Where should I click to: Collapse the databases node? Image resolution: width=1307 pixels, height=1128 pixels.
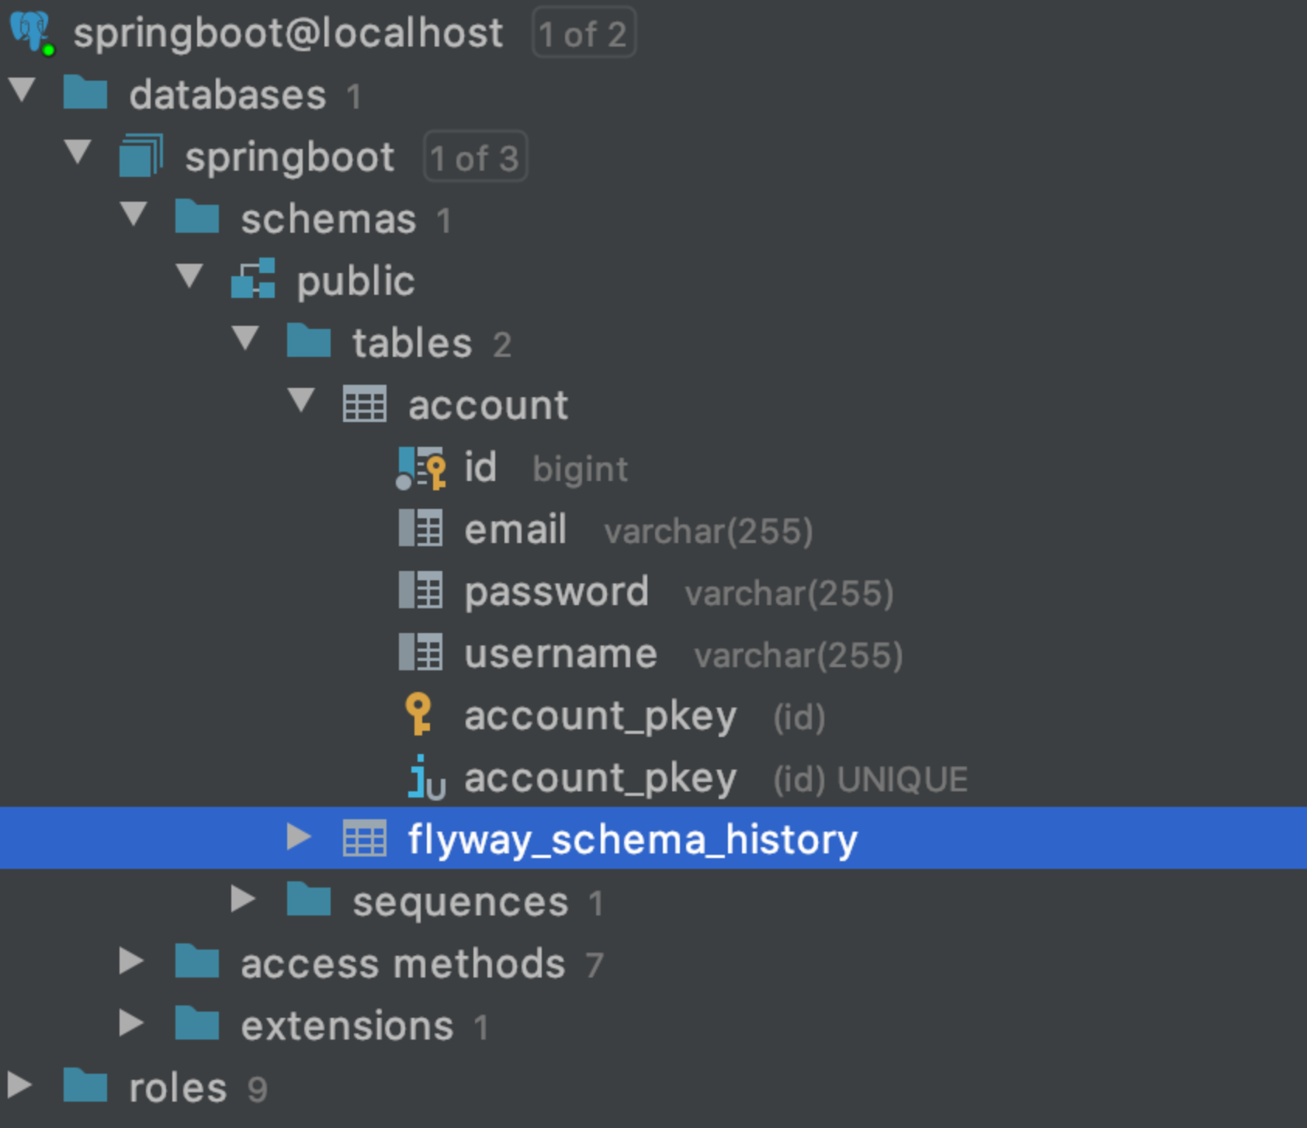[x=23, y=90]
